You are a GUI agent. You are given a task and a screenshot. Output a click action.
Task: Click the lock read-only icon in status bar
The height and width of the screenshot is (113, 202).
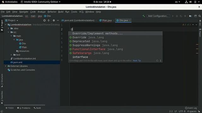click(x=199, y=111)
